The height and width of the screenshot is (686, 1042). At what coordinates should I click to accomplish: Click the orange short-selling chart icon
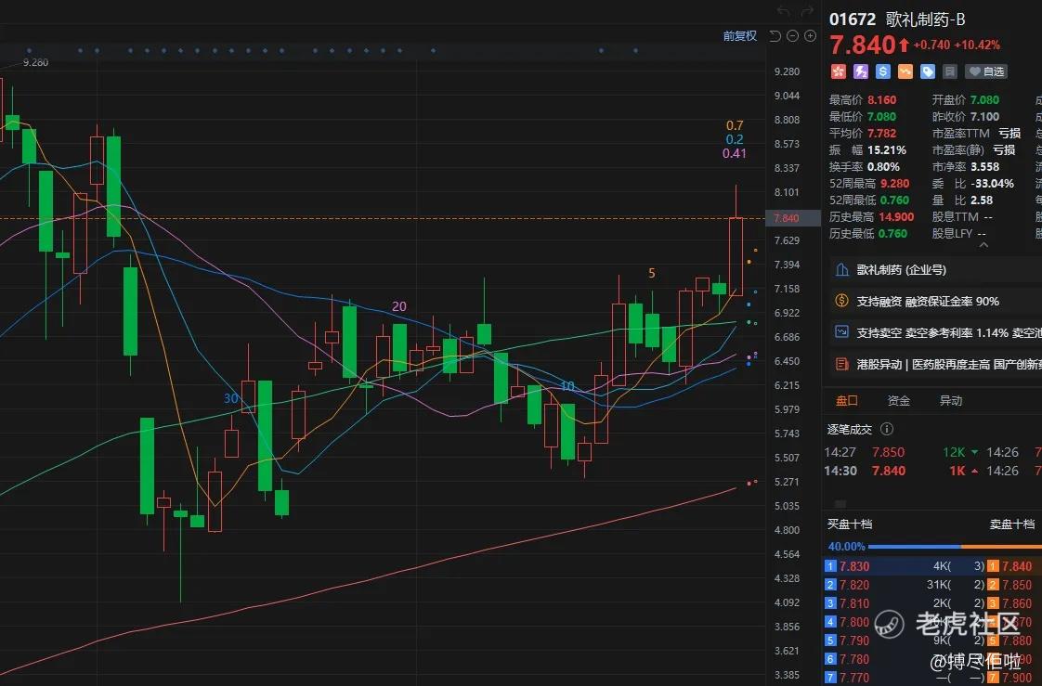905,71
